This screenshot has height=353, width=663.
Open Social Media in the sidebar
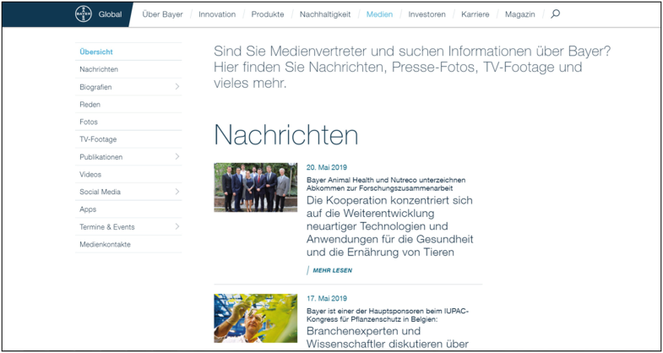pyautogui.click(x=128, y=192)
